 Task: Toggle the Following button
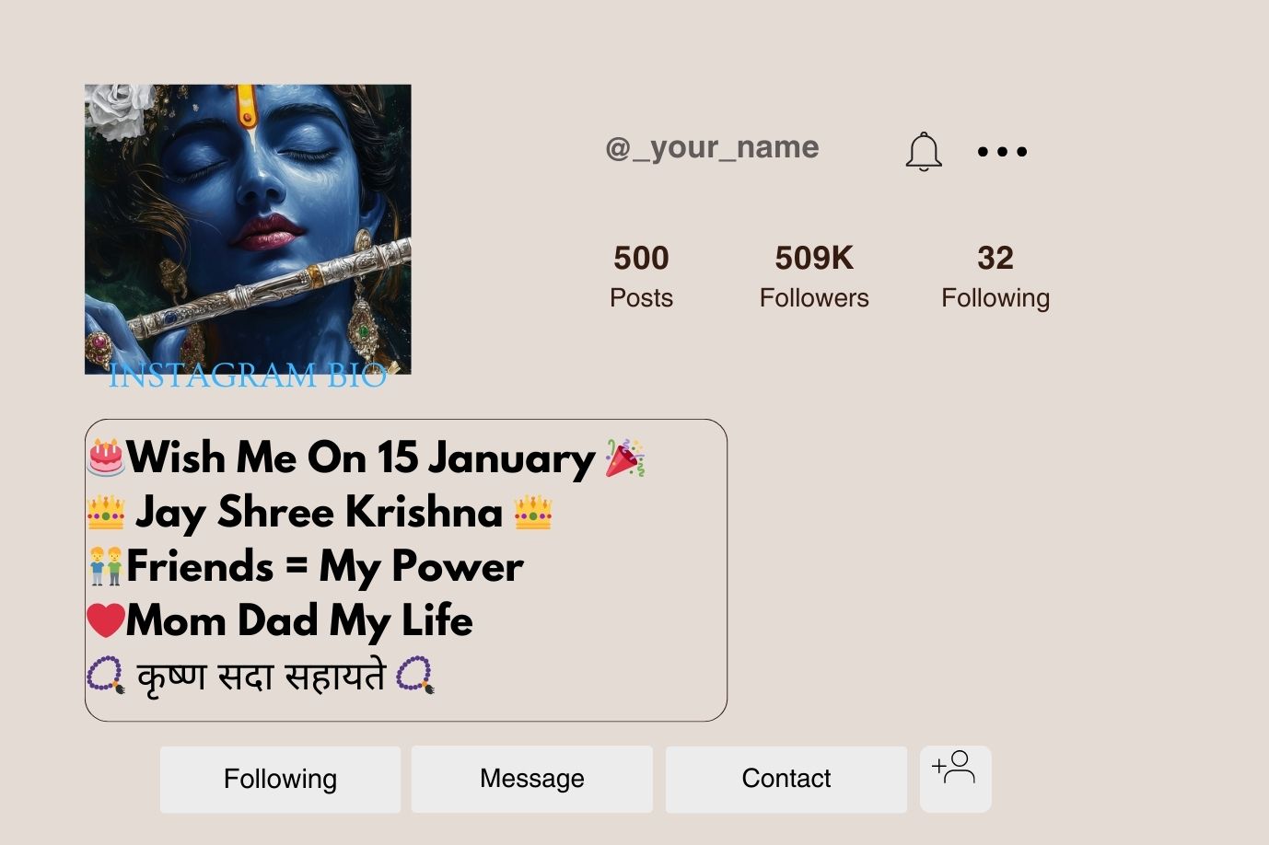point(280,780)
